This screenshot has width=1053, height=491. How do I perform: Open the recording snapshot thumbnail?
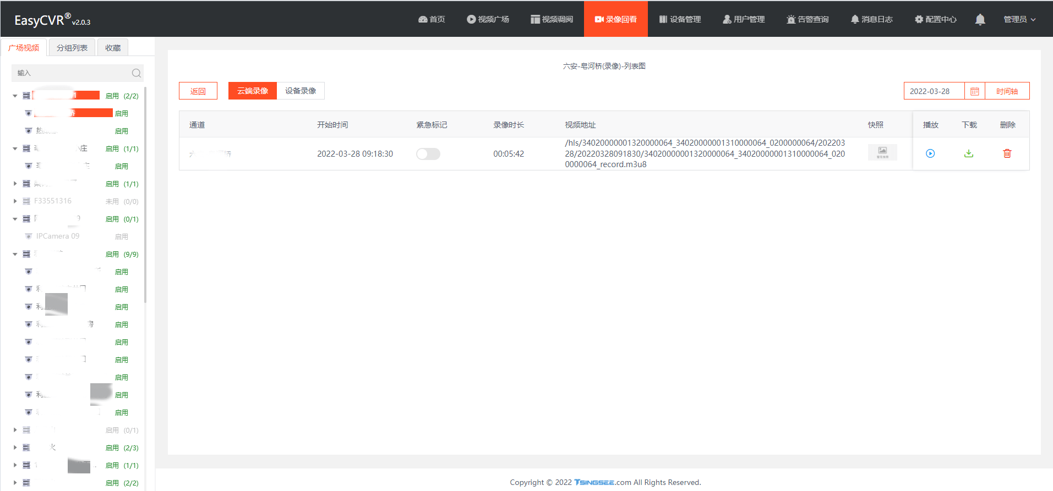(882, 152)
